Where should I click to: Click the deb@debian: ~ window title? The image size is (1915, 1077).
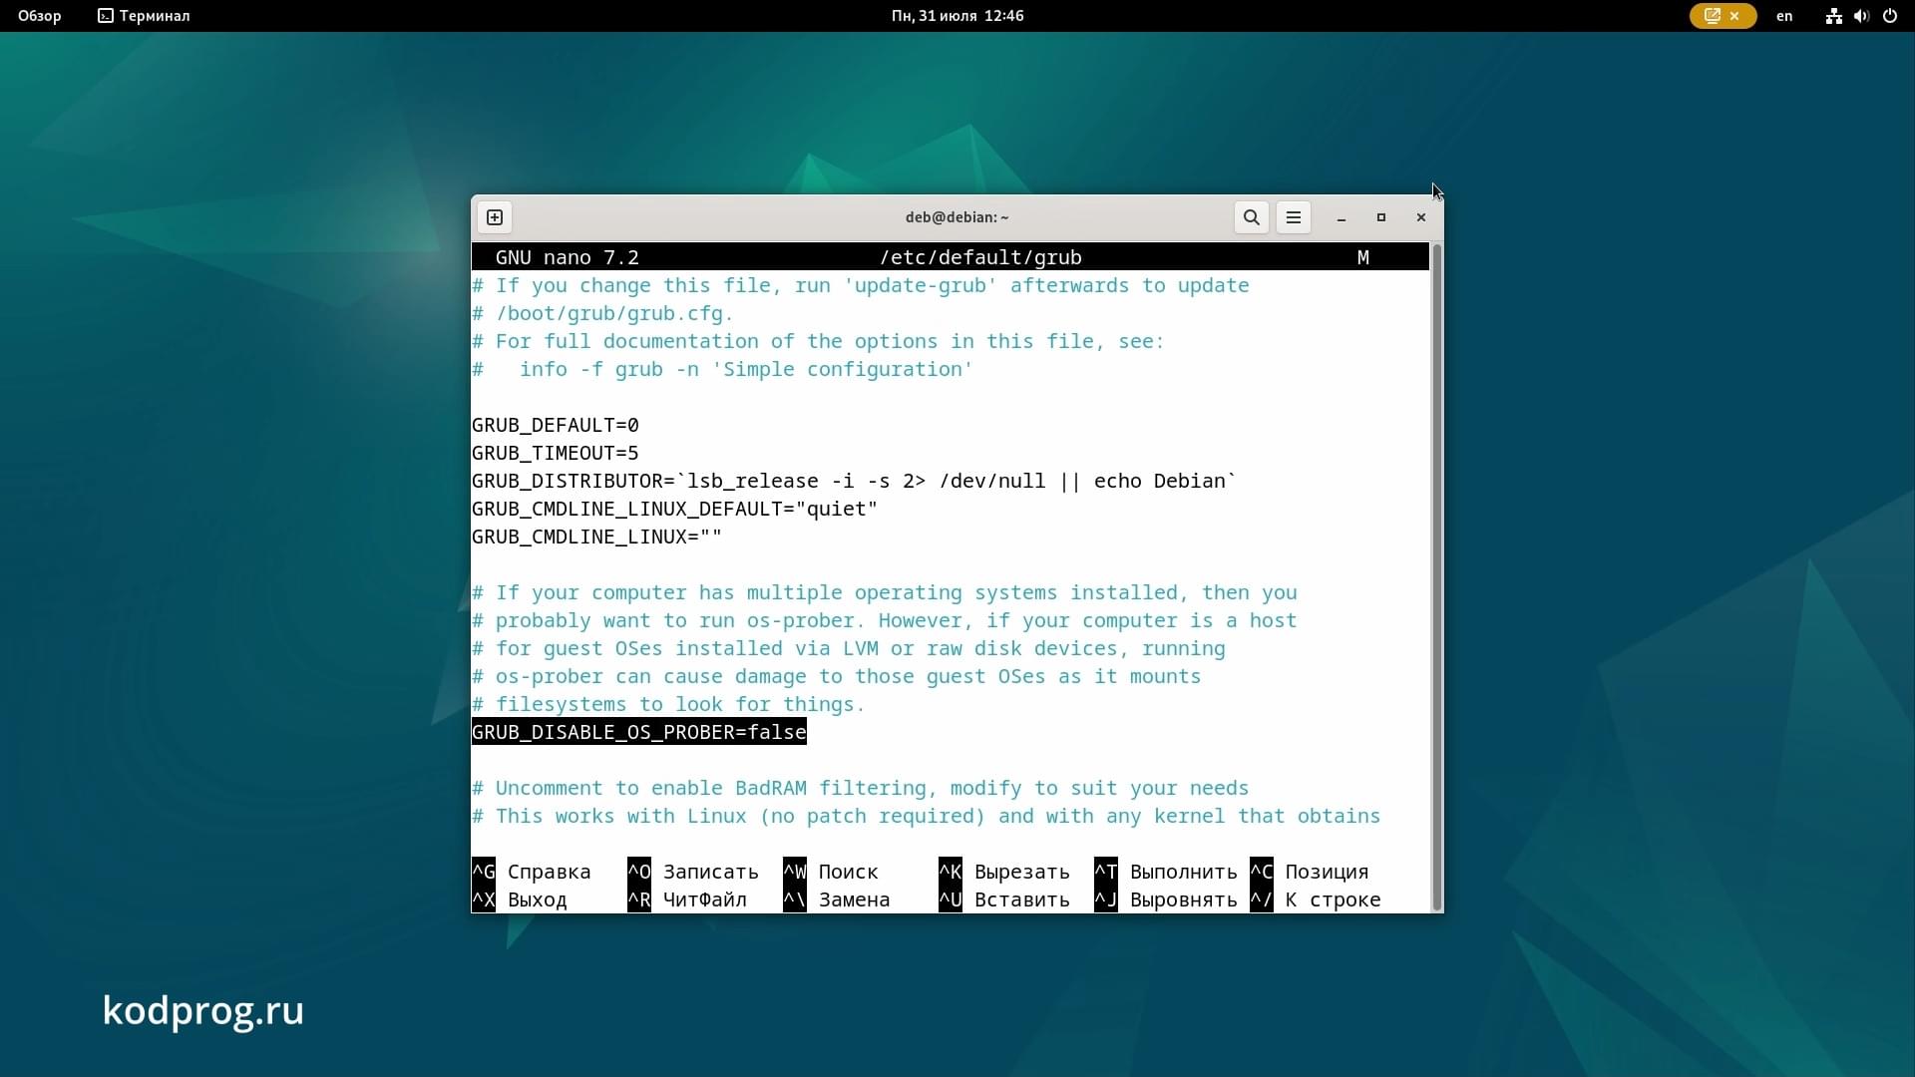pyautogui.click(x=957, y=217)
